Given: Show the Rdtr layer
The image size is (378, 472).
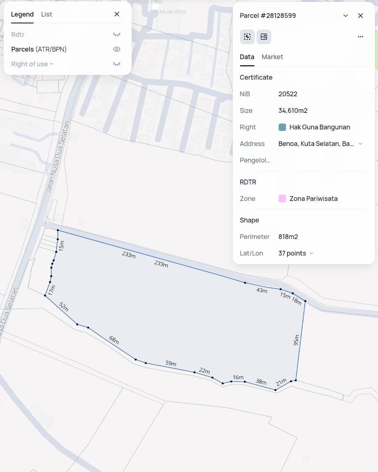Looking at the screenshot, I should [x=117, y=35].
